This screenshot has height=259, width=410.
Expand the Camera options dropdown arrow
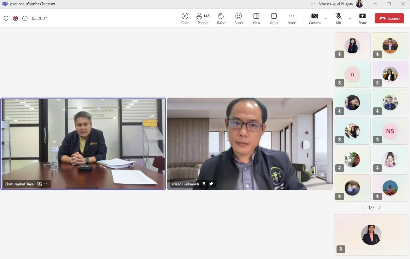pyautogui.click(x=326, y=19)
